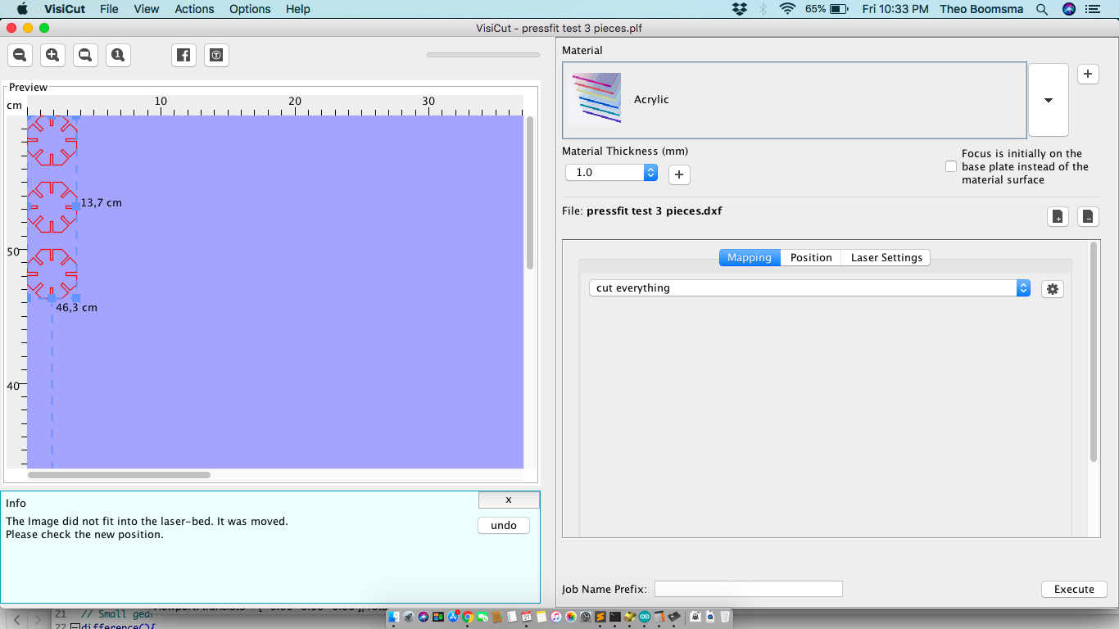Click the Facebook toolbar icon
The height and width of the screenshot is (629, 1119).
[x=183, y=55]
